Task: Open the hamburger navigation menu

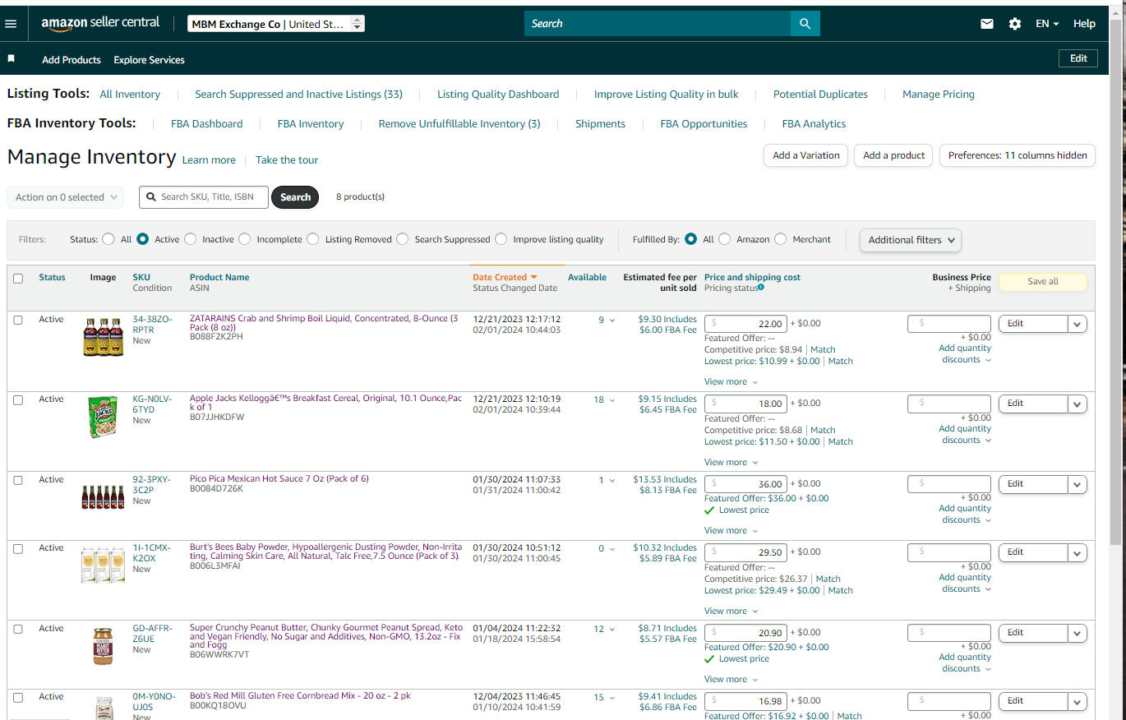Action: click(11, 24)
